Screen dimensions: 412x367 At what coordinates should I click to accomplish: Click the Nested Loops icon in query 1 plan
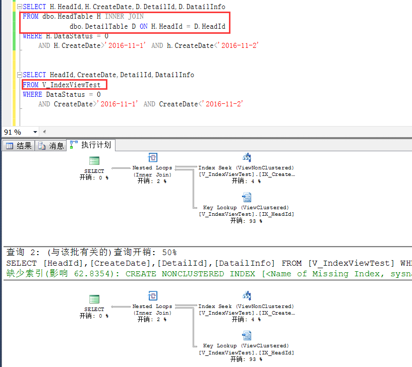(x=152, y=158)
